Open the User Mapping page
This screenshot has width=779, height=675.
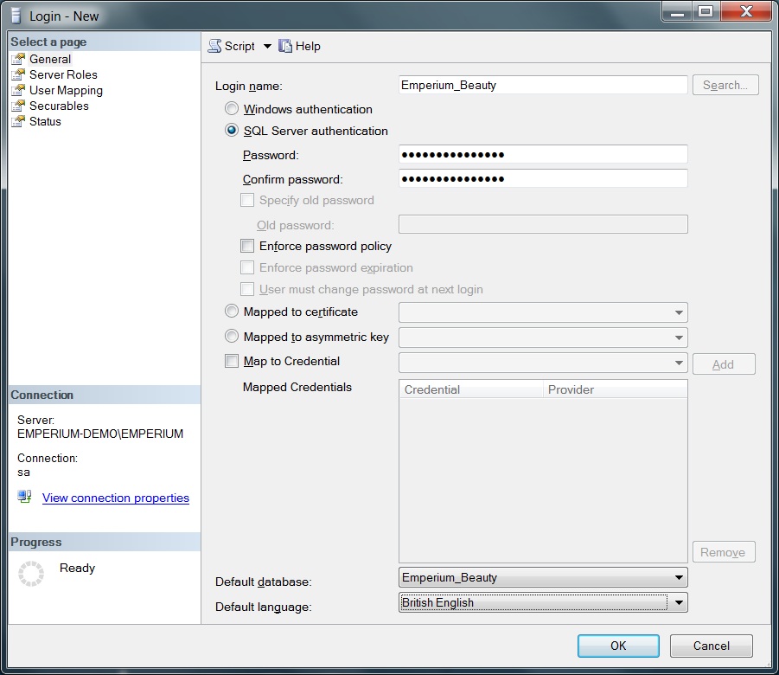[x=66, y=90]
